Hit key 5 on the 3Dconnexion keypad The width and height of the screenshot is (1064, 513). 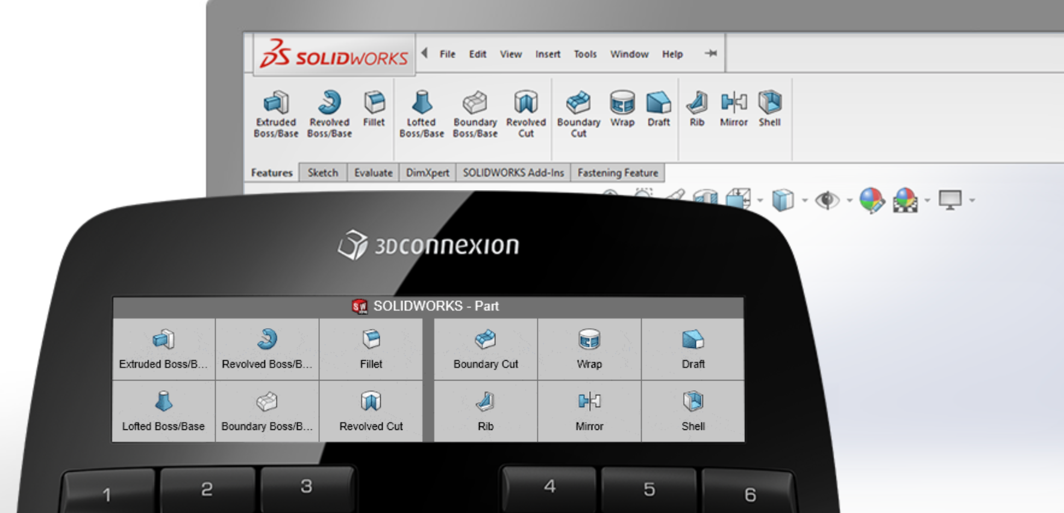[x=649, y=490]
